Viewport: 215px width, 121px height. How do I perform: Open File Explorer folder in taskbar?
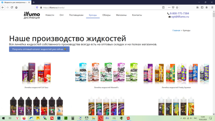94,118
